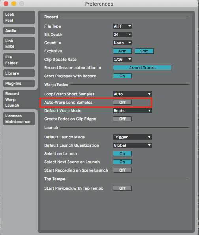Turn on Create Fades on Clip Edges
The height and width of the screenshot is (235, 199).
[122, 119]
